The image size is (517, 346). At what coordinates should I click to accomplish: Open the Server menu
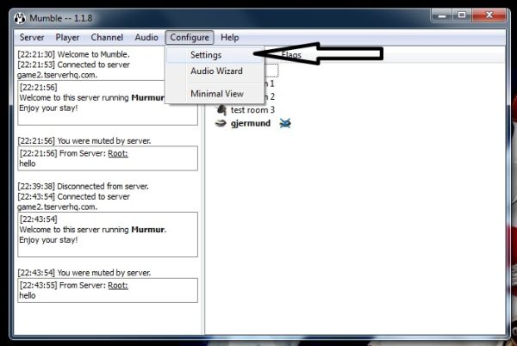[32, 38]
